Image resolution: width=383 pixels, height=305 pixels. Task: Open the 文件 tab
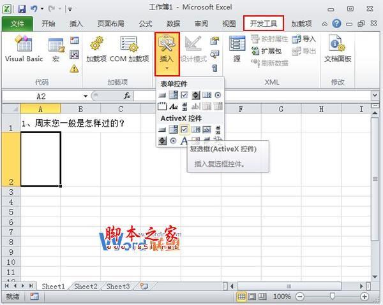(17, 24)
